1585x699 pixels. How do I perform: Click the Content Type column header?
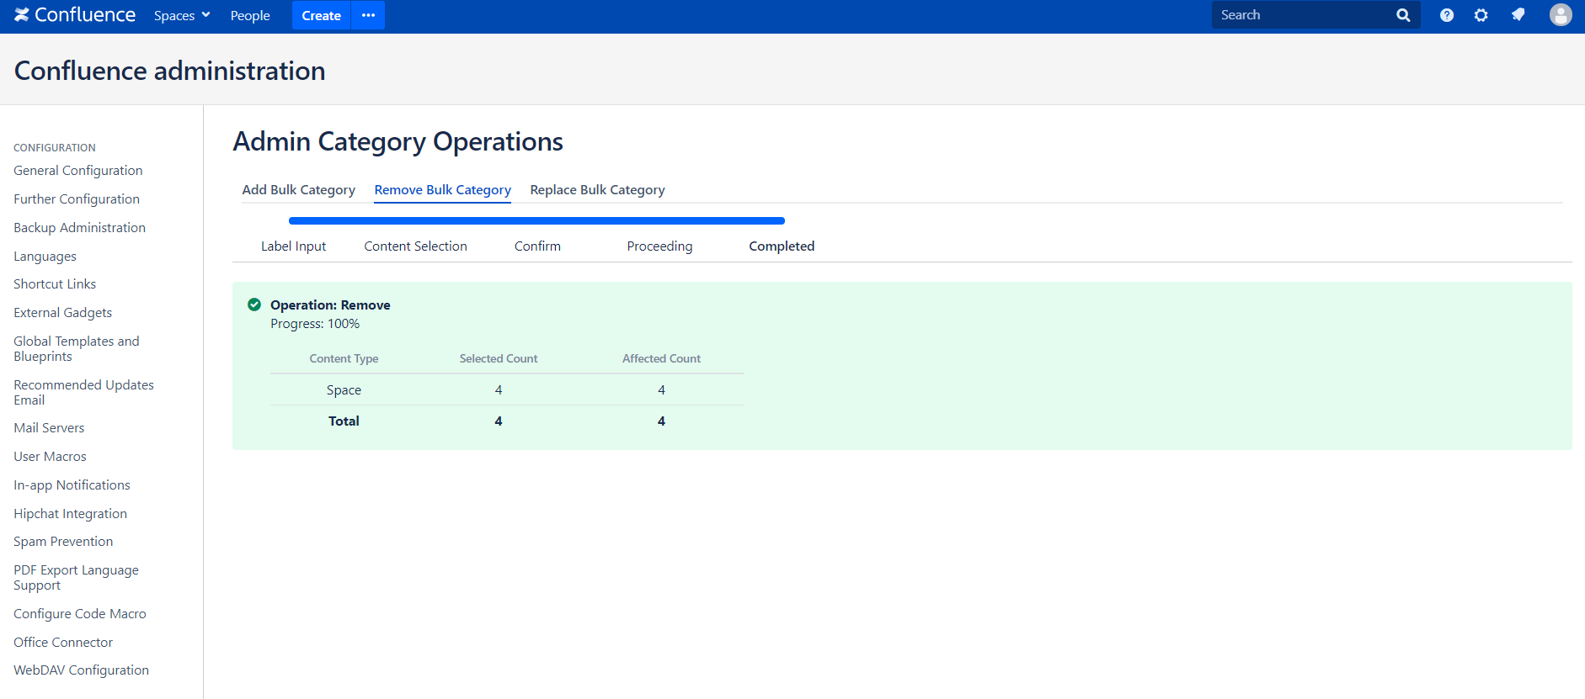344,358
